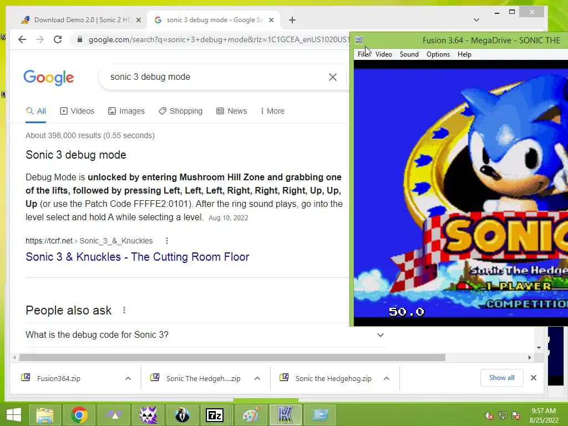Close the Sonic 2 HD download tab

(x=138, y=20)
